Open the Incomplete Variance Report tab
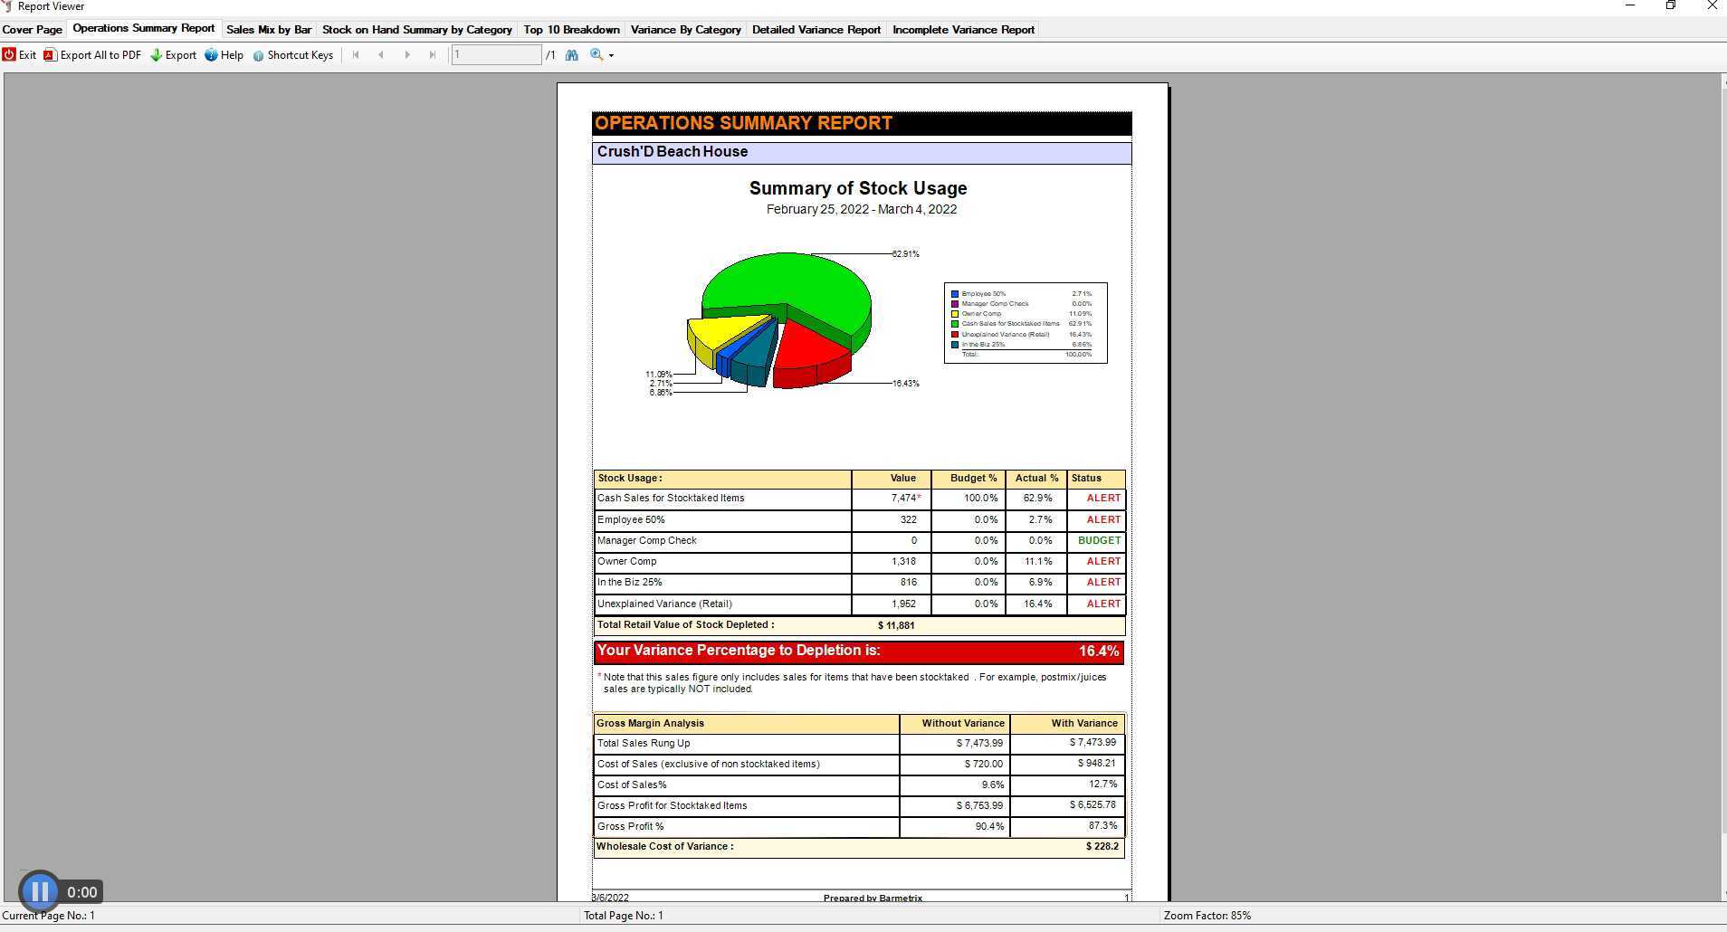Image resolution: width=1727 pixels, height=932 pixels. [x=964, y=30]
